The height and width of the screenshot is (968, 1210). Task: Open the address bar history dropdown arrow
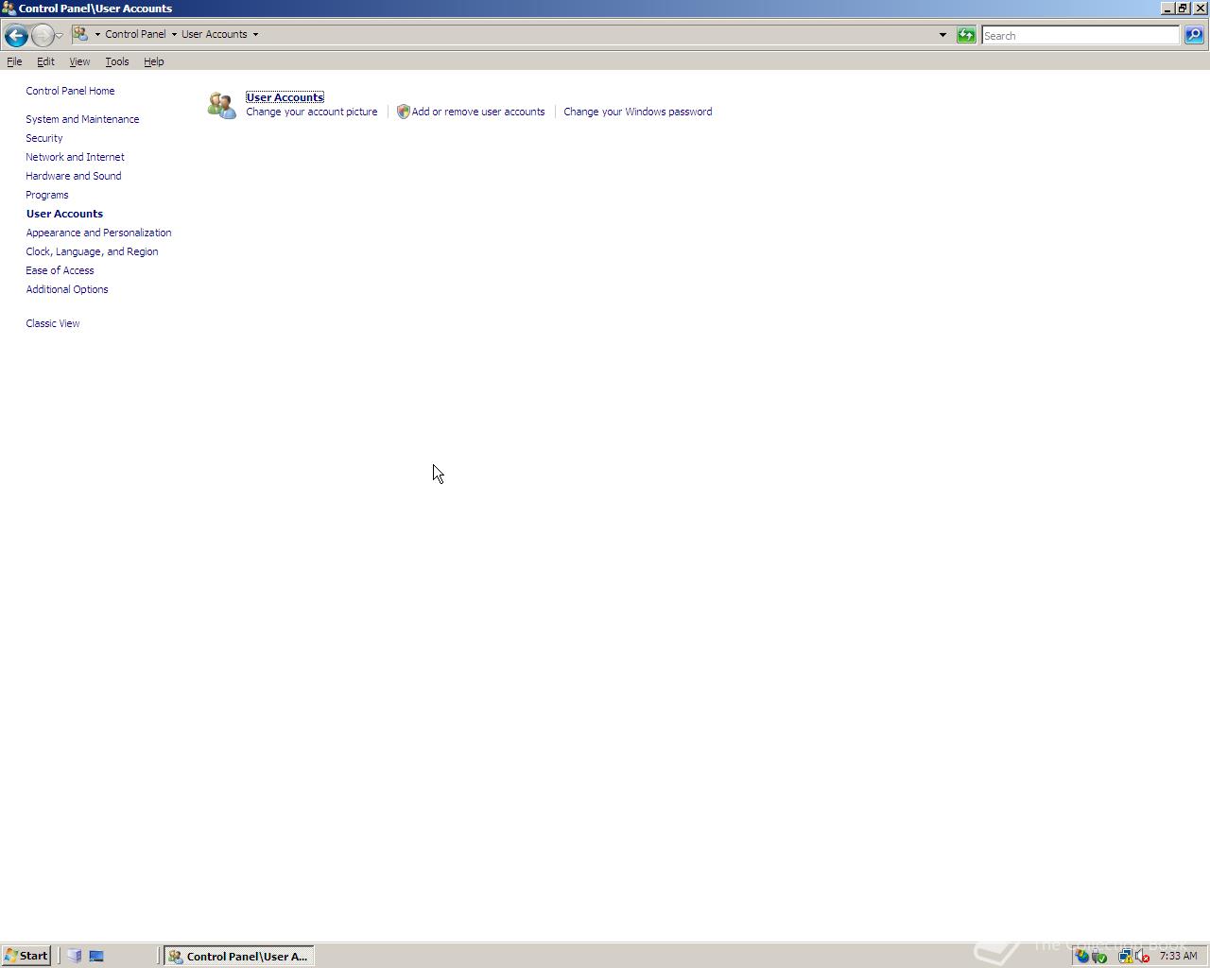(942, 35)
